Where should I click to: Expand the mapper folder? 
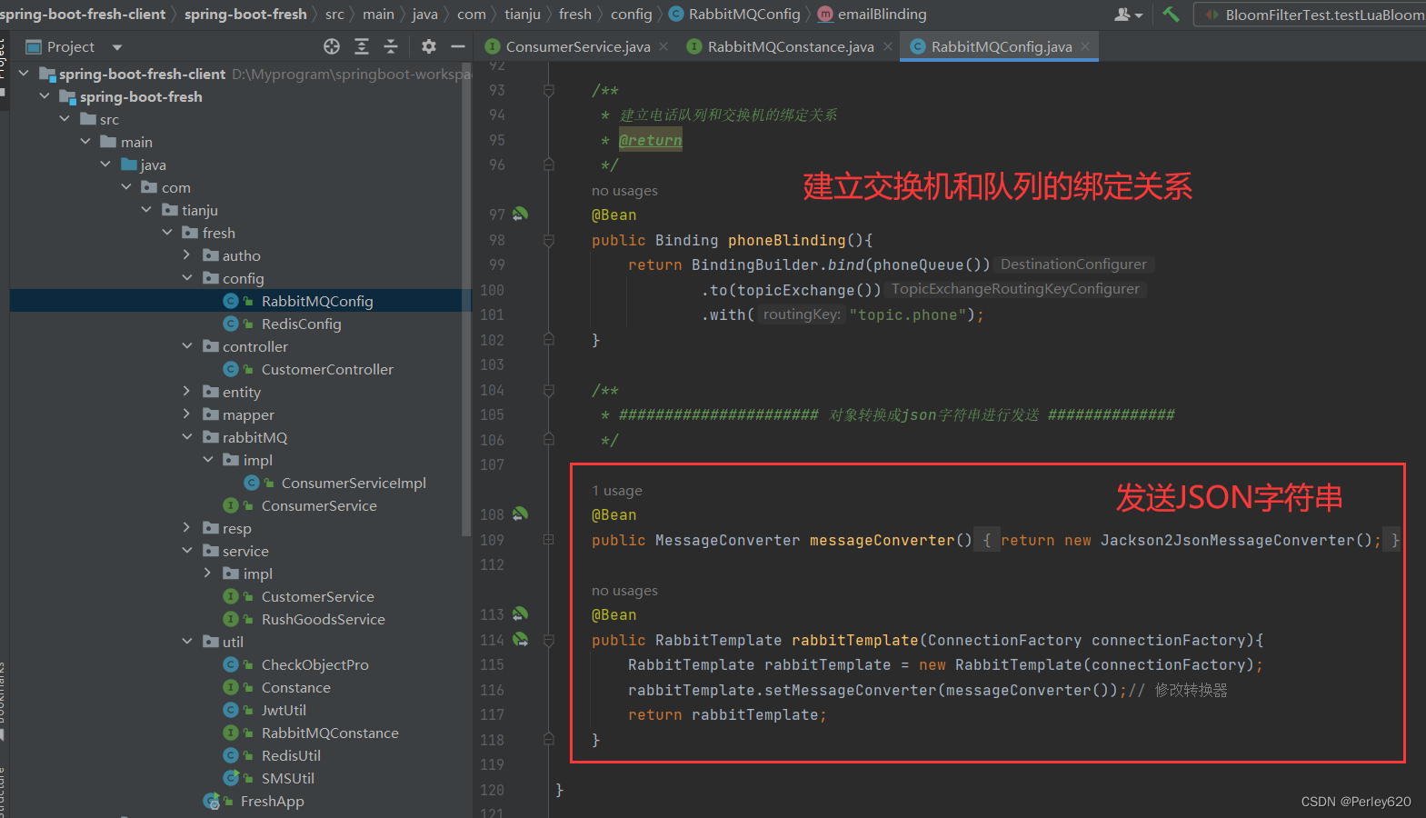pyautogui.click(x=187, y=414)
